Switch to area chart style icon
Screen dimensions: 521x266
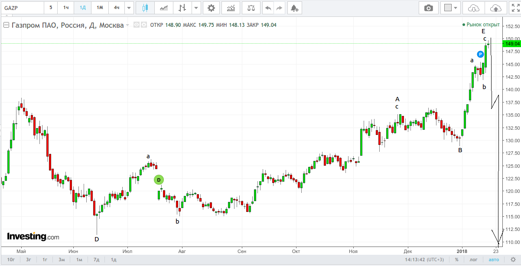[x=164, y=8]
